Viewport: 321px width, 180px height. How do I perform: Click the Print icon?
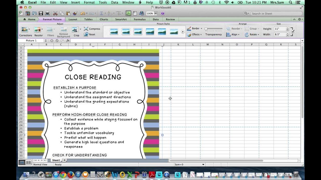(47, 13)
